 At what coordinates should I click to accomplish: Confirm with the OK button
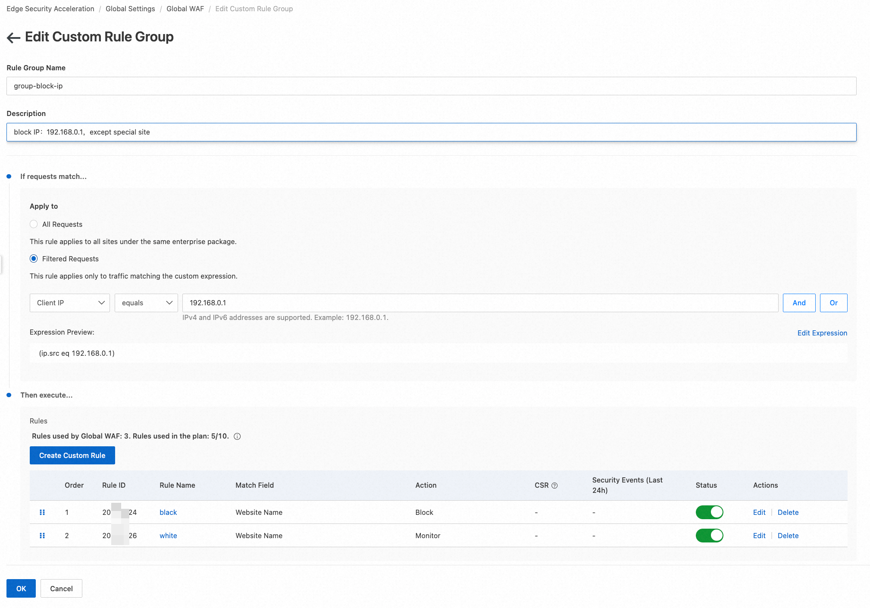[21, 589]
